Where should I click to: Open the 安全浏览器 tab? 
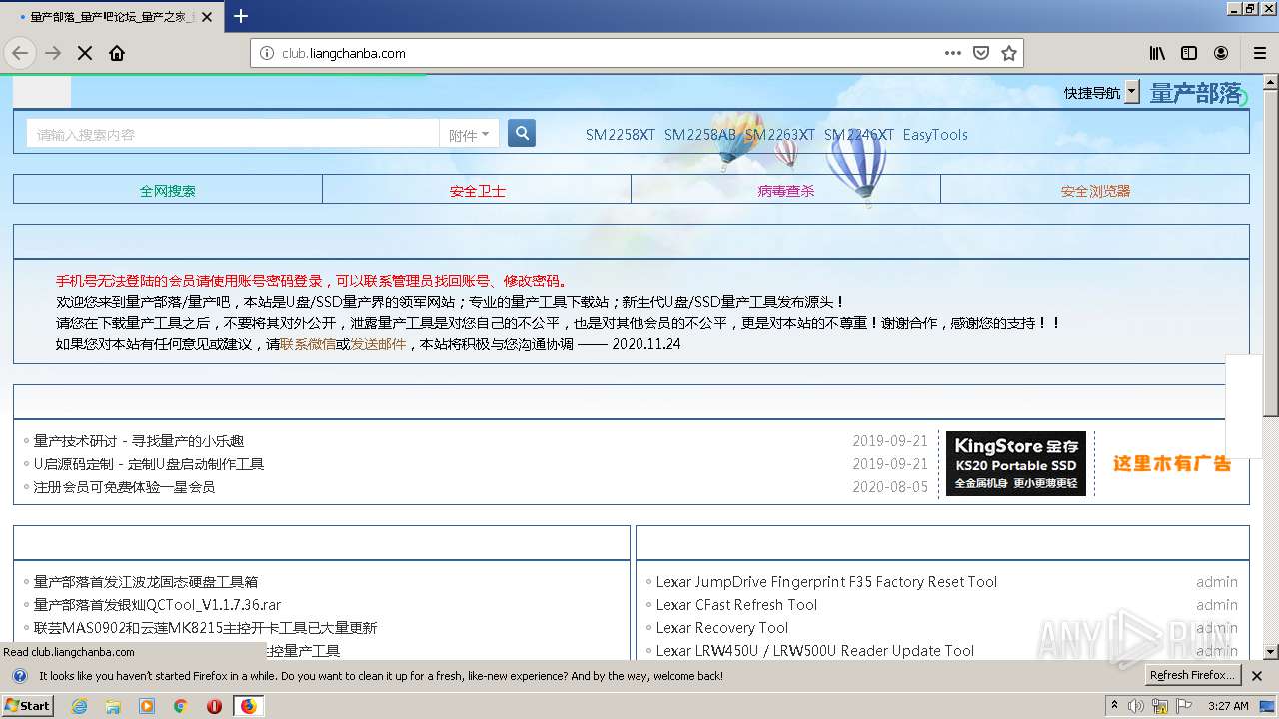coord(1095,190)
